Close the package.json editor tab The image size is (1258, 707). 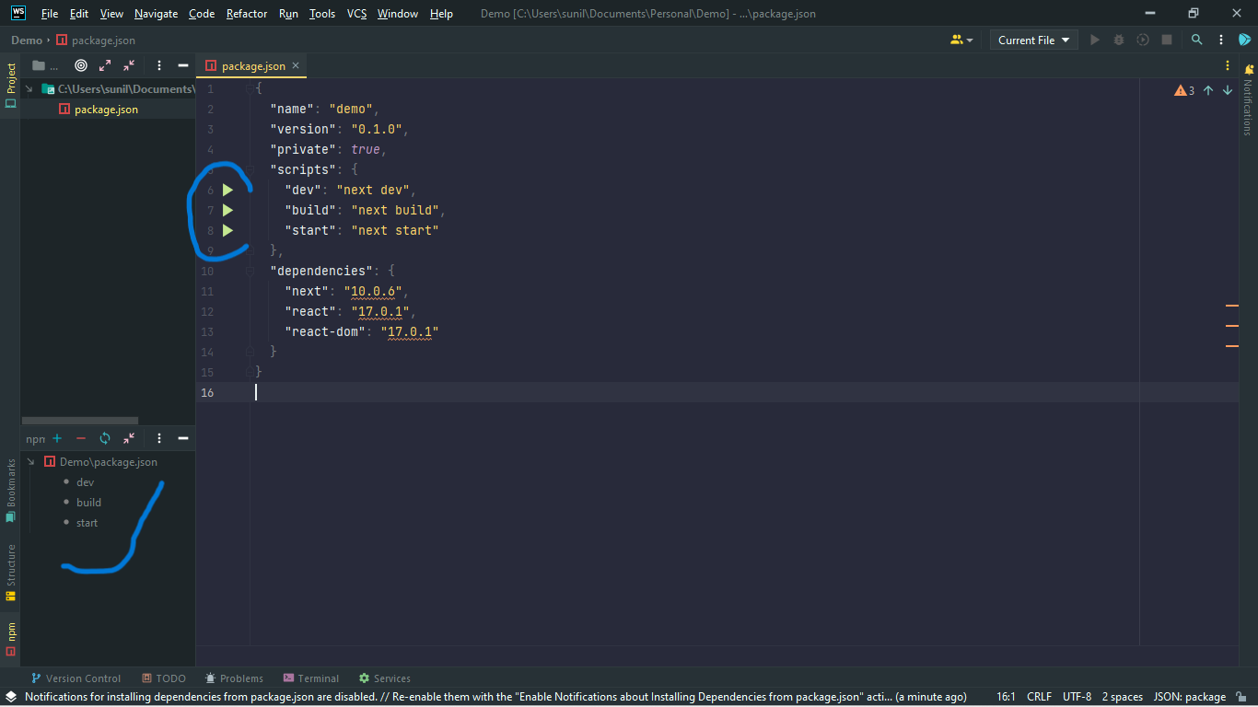point(296,65)
